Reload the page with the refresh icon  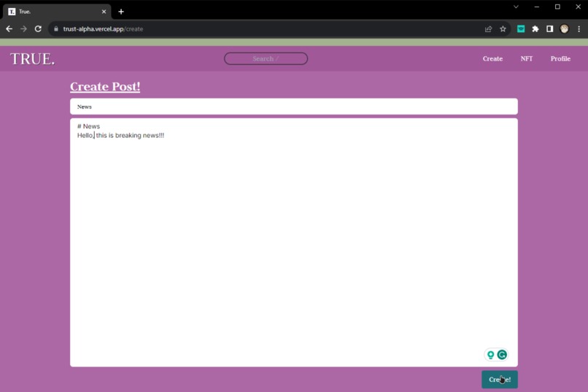[x=38, y=29]
